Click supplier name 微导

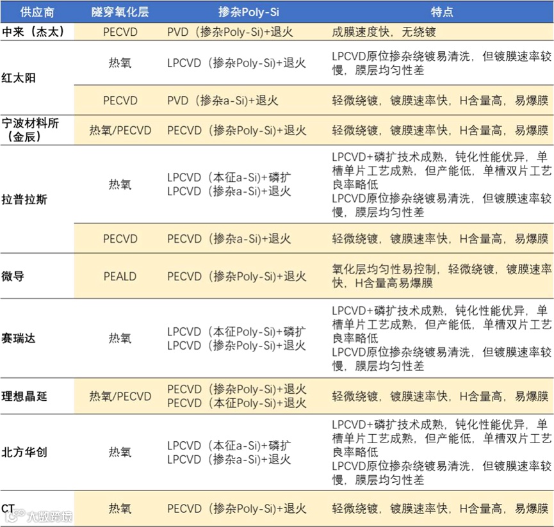point(13,276)
